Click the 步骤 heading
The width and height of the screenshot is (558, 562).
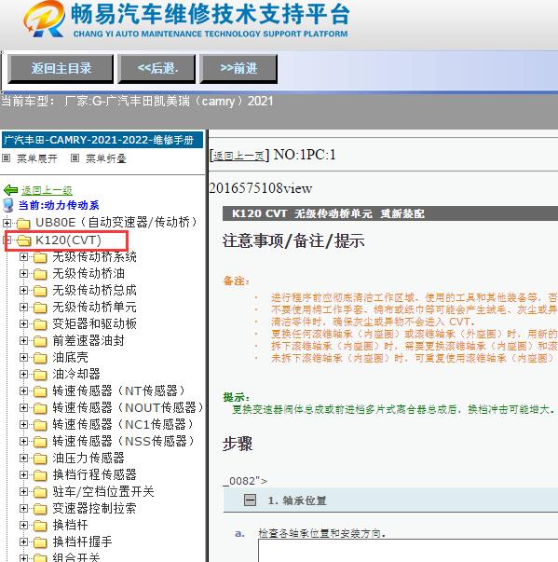pyautogui.click(x=238, y=444)
